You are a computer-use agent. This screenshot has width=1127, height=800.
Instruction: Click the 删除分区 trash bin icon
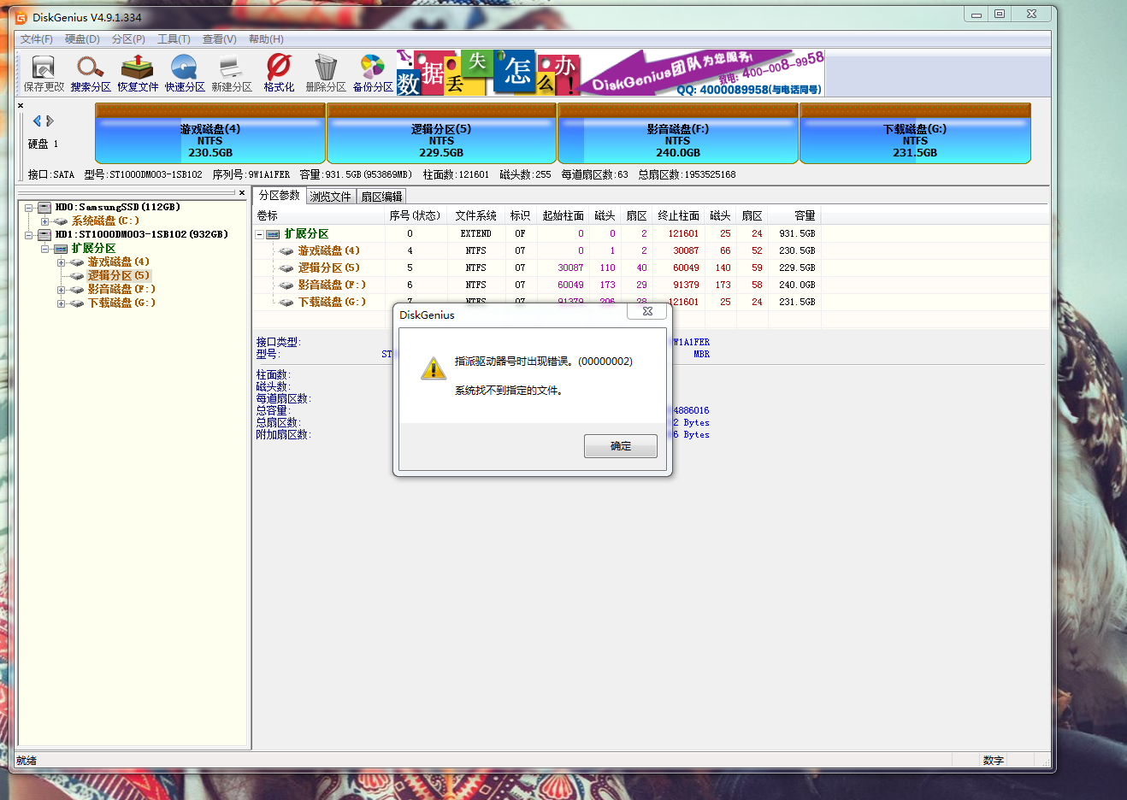point(326,74)
